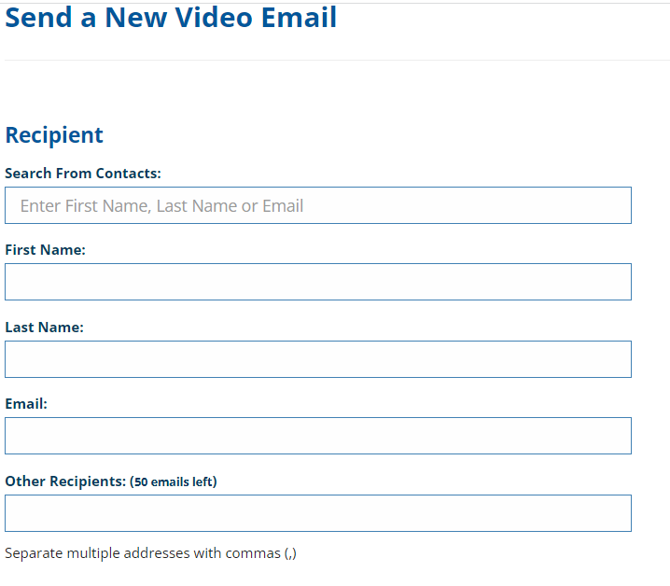Select the Last Name text field
This screenshot has height=586, width=670.
click(x=318, y=359)
